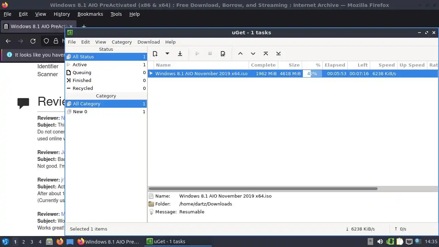Image resolution: width=439 pixels, height=247 pixels.
Task: Click the volume speaker icon in system tray
Action: point(380,242)
